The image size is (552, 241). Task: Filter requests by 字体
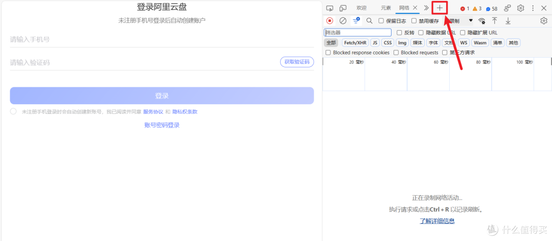coord(433,42)
